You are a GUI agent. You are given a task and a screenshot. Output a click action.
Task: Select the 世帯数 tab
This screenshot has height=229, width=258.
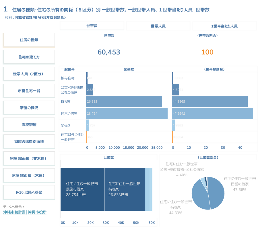tap(92, 26)
